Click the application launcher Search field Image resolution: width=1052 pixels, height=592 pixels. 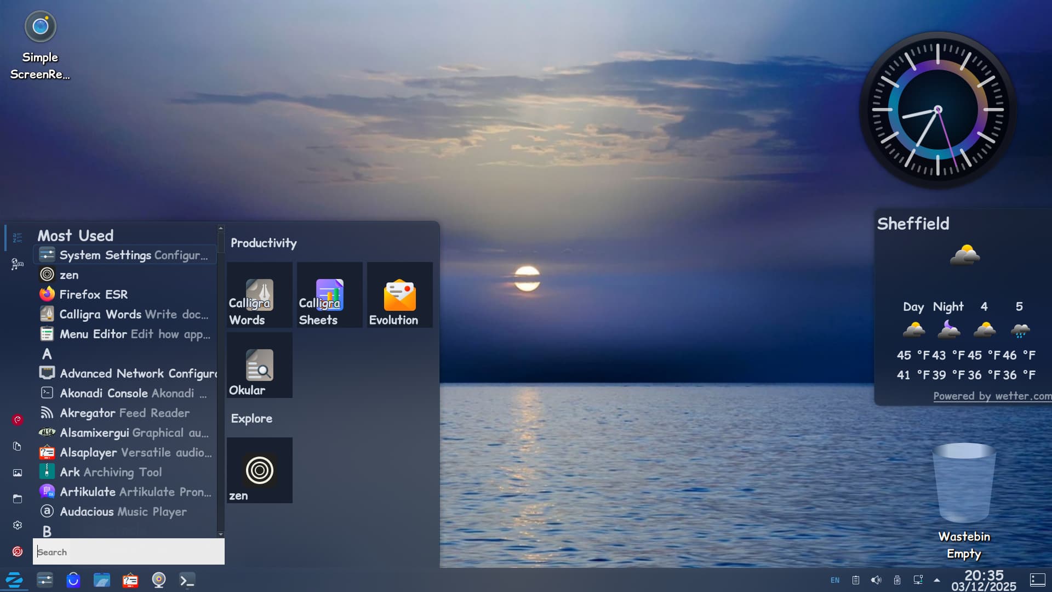(x=129, y=552)
